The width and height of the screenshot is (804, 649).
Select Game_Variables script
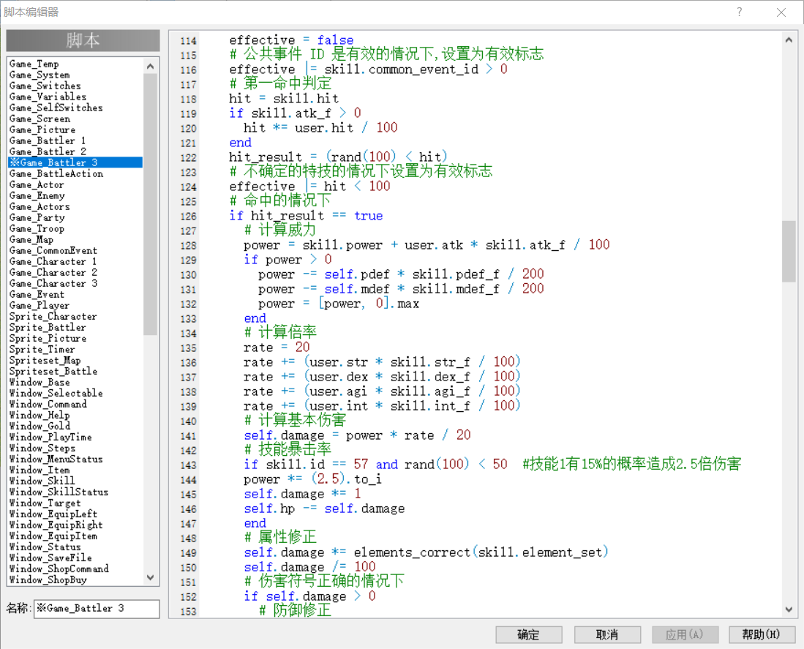point(75,97)
